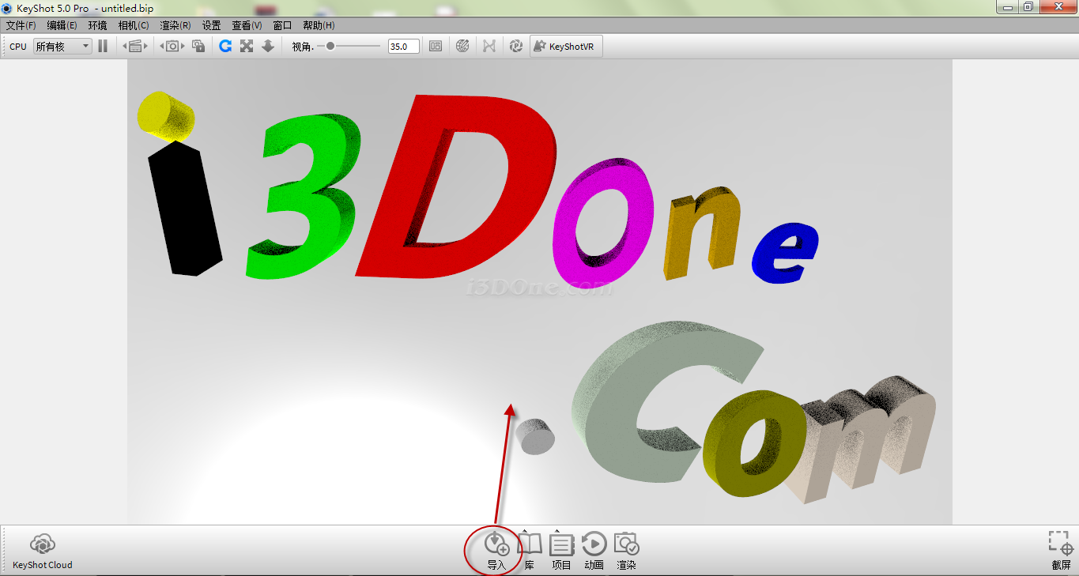1079x576 pixels.
Task: Toggle the performance mode icon next to KeyShotVR
Action: [516, 47]
